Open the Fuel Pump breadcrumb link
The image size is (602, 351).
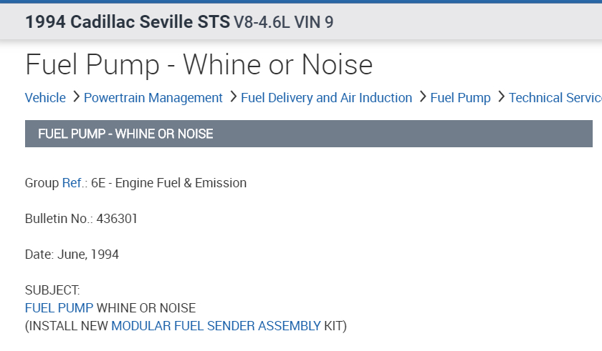click(460, 98)
